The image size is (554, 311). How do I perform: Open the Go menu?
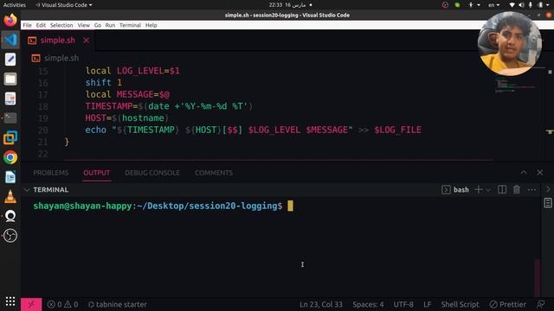(98, 25)
